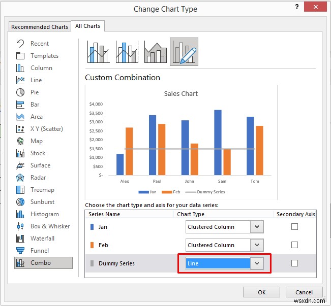Image resolution: width=331 pixels, height=306 pixels.
Task: Select the Custom Combination subtype with pencil
Action: tap(184, 52)
